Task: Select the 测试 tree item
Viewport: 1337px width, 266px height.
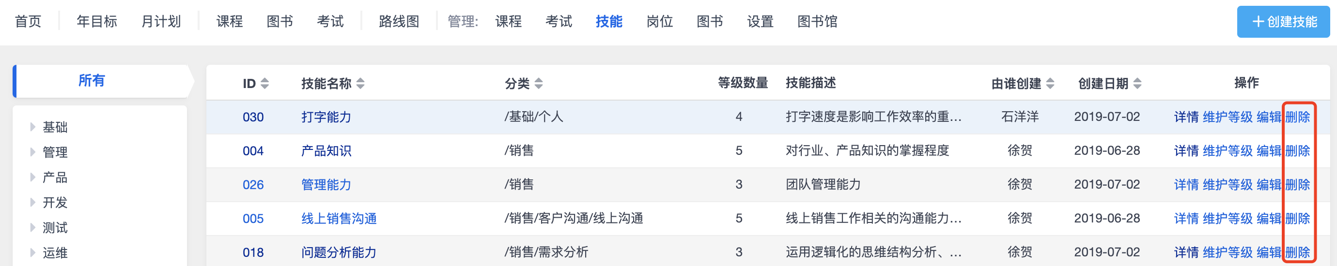Action: click(x=55, y=228)
